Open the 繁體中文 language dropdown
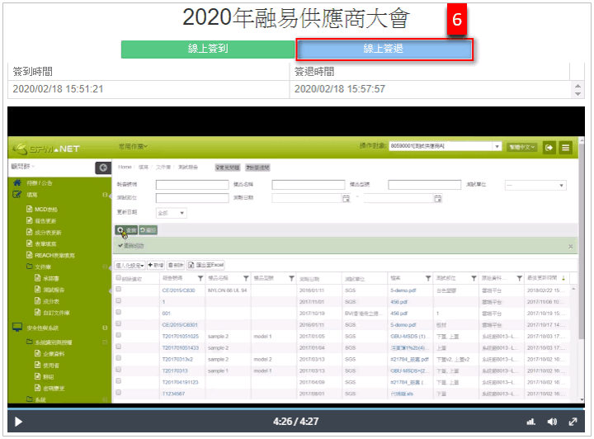 pyautogui.click(x=522, y=147)
